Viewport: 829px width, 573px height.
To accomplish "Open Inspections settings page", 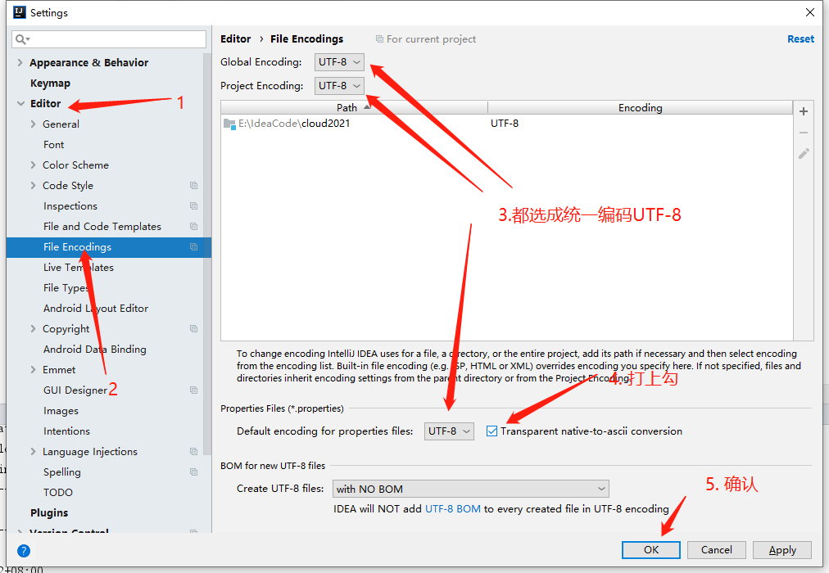I will 70,206.
